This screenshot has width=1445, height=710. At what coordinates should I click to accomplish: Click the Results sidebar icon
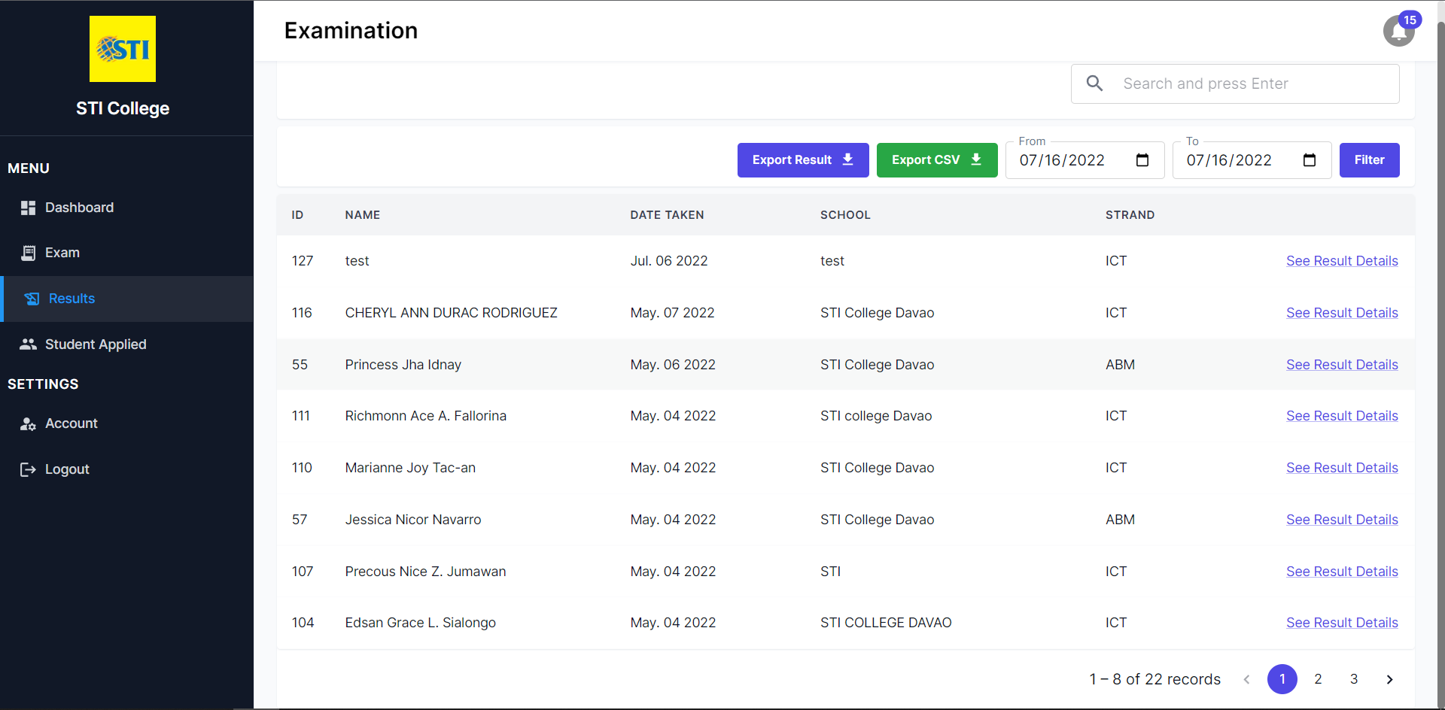pos(32,299)
